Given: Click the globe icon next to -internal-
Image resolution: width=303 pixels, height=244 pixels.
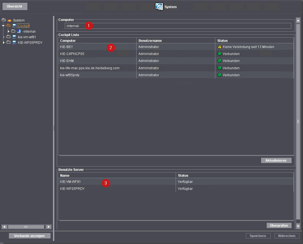Looking at the screenshot, I should coord(19,31).
